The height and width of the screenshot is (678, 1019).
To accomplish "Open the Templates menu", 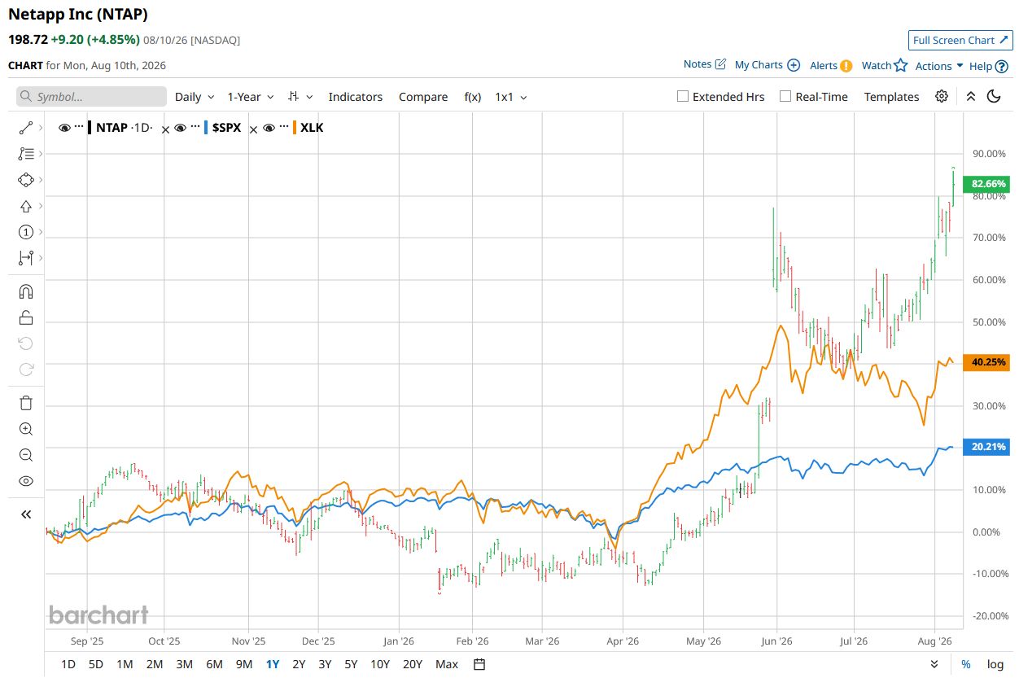I will click(x=891, y=96).
